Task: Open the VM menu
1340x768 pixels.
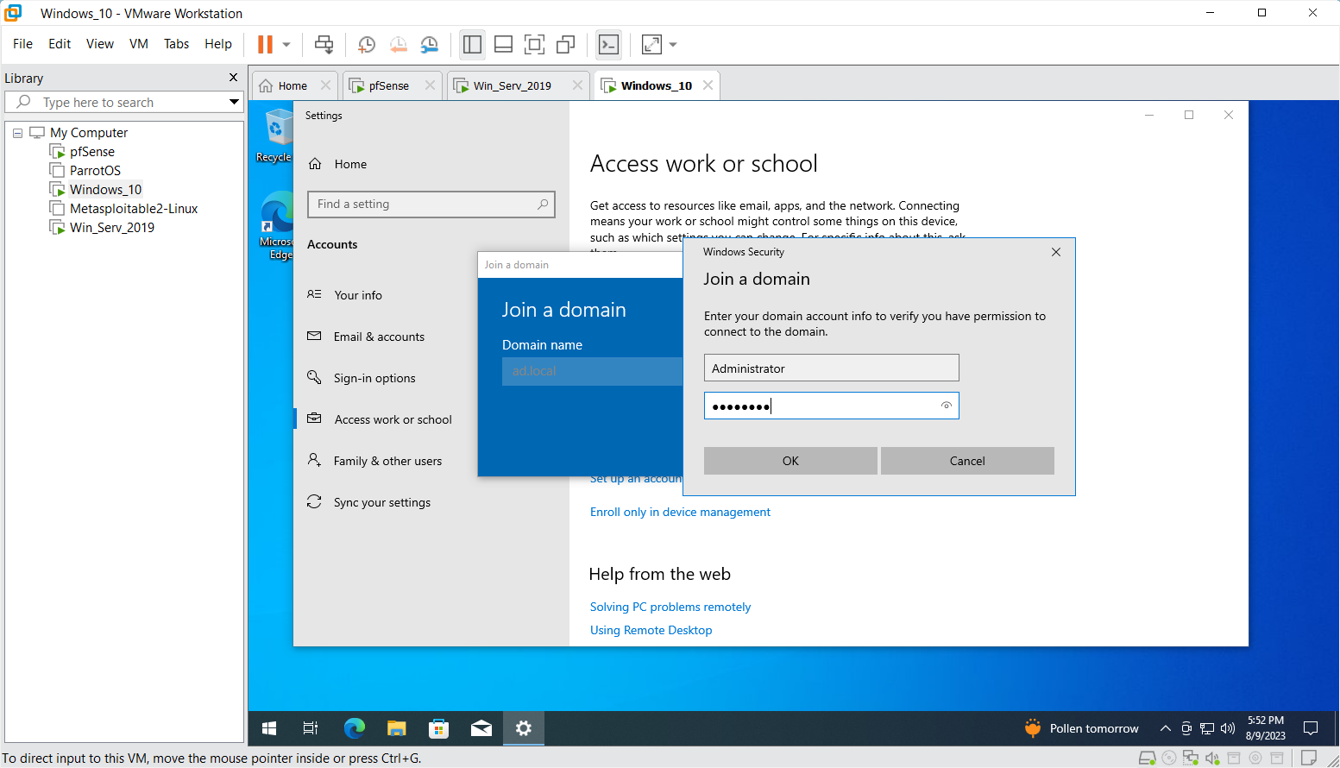Action: 139,44
